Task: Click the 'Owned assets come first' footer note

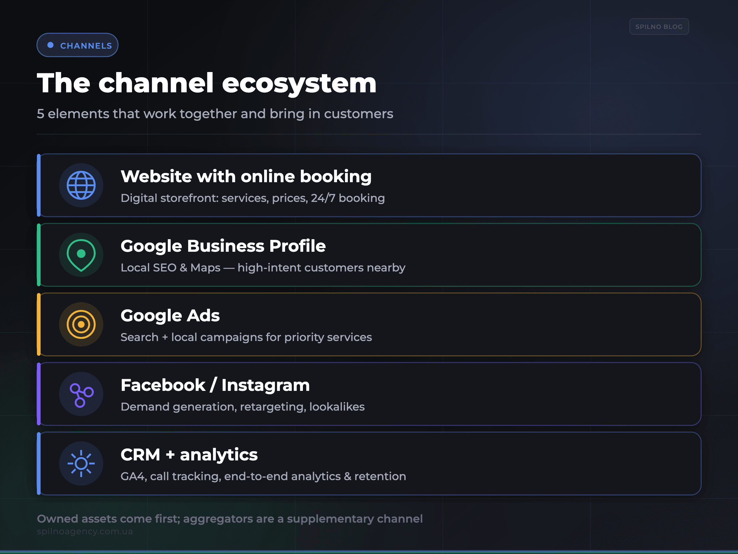Action: pyautogui.click(x=229, y=519)
